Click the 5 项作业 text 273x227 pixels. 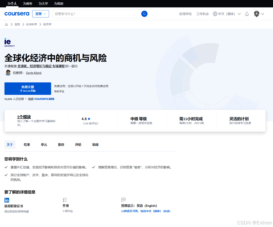(68, 211)
